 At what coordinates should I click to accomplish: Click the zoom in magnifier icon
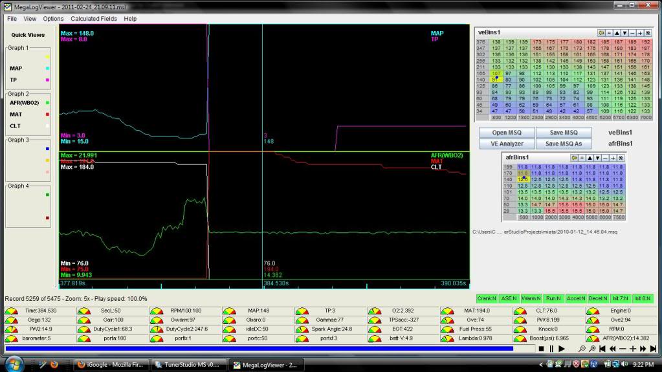pos(592,349)
